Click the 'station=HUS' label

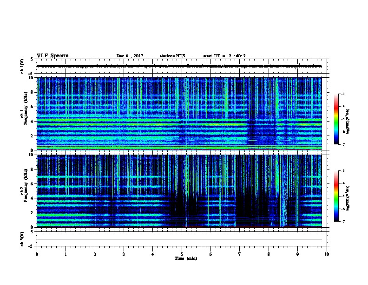(x=172, y=56)
